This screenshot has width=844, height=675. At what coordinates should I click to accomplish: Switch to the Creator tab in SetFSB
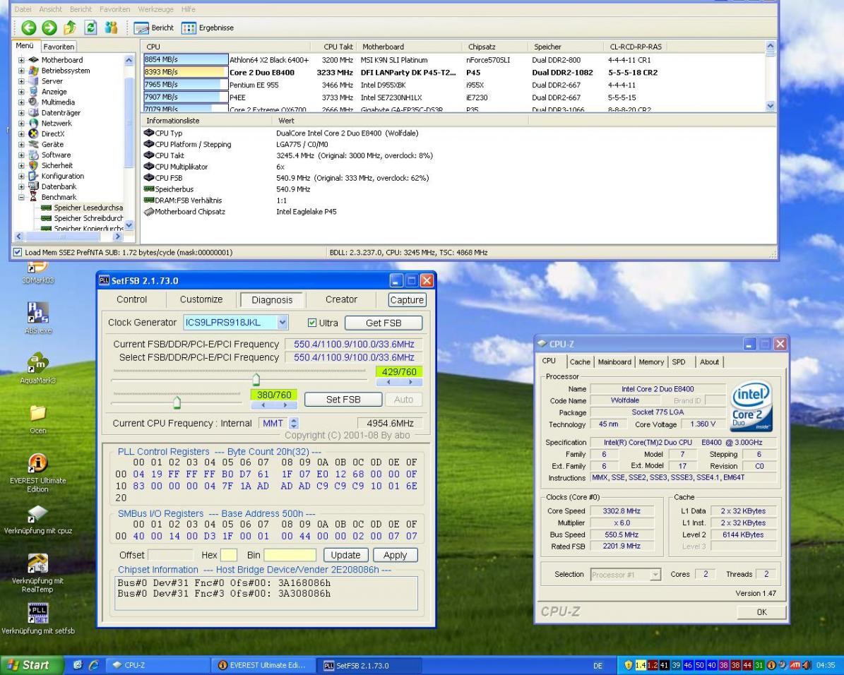point(341,299)
